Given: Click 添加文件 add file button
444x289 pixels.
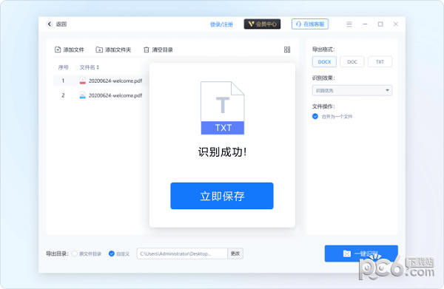Looking at the screenshot, I should 70,50.
